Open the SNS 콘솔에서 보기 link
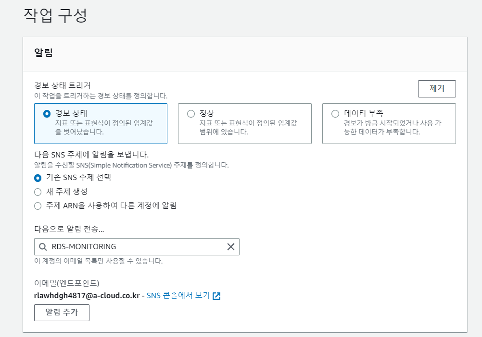The image size is (482, 337). [x=178, y=296]
